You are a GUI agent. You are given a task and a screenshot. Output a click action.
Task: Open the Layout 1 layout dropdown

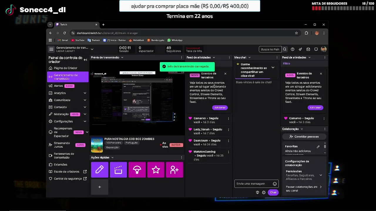[92, 49]
